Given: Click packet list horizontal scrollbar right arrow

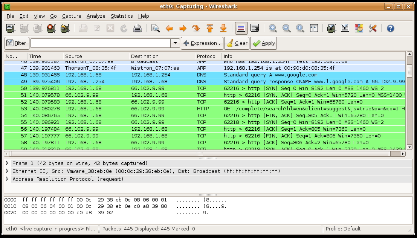Looking at the screenshot, I should tap(403, 154).
